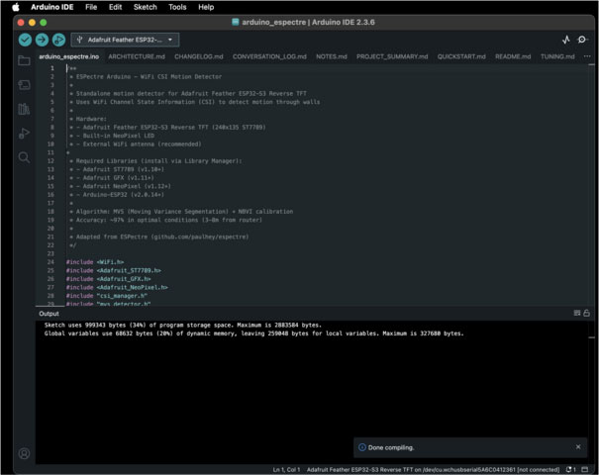Click the '#include "csi_manager.h"' line

coord(107,296)
